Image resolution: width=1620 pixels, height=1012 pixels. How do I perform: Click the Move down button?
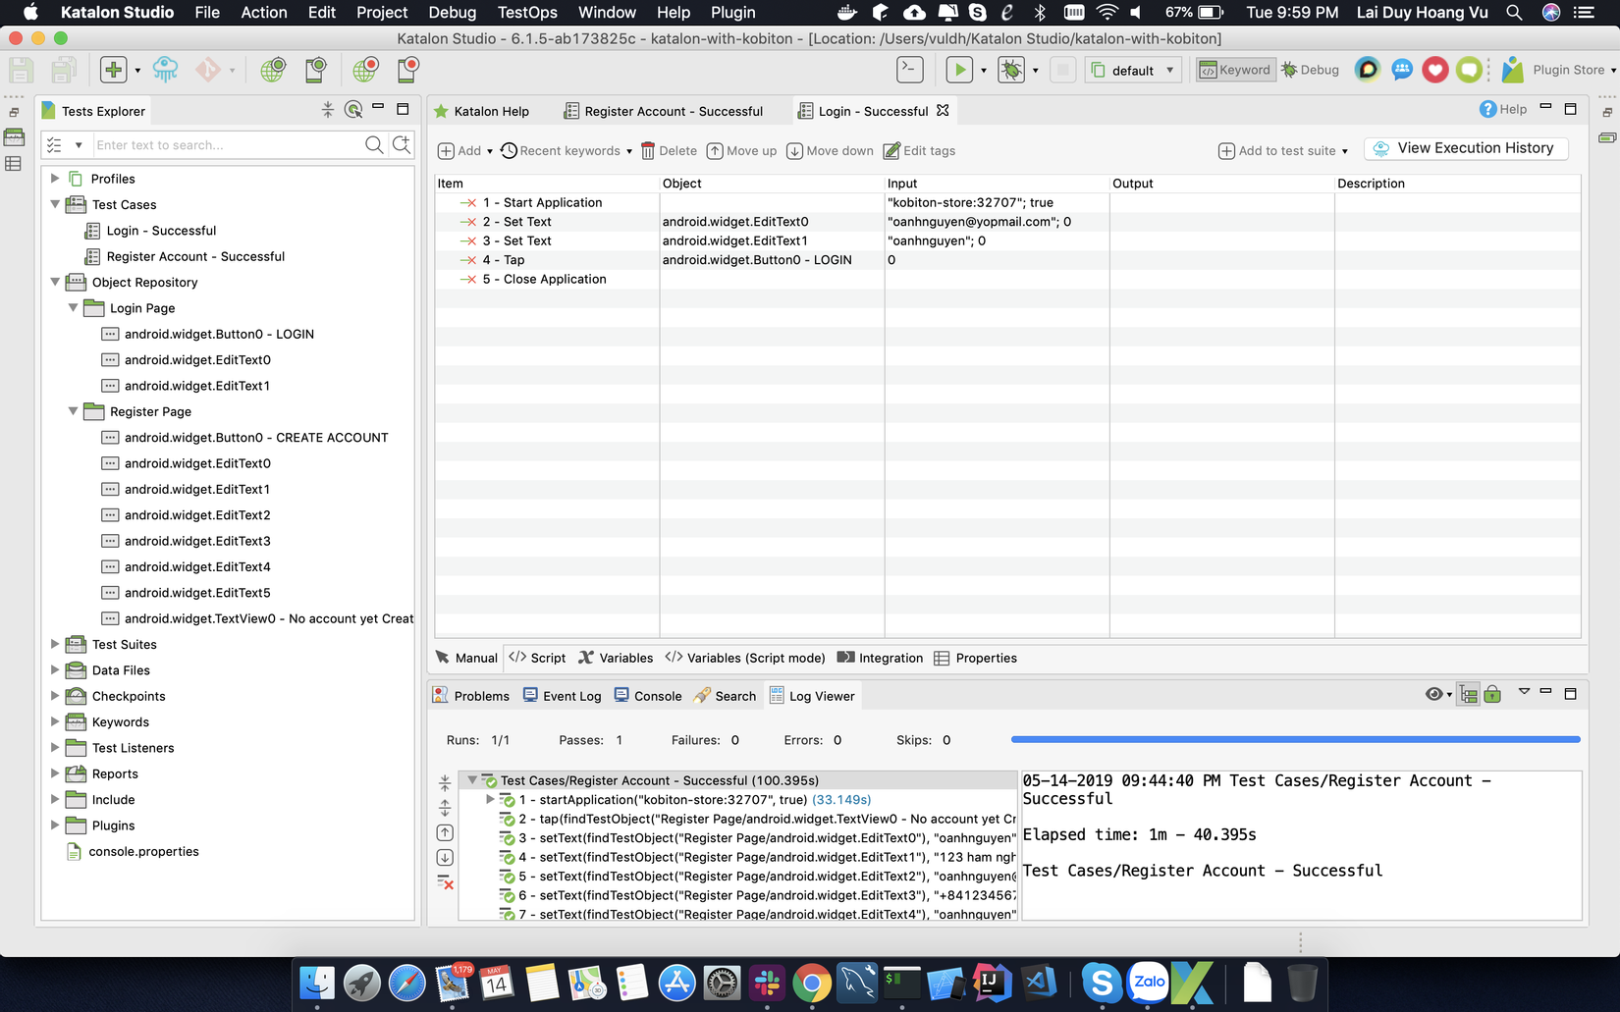[830, 151]
